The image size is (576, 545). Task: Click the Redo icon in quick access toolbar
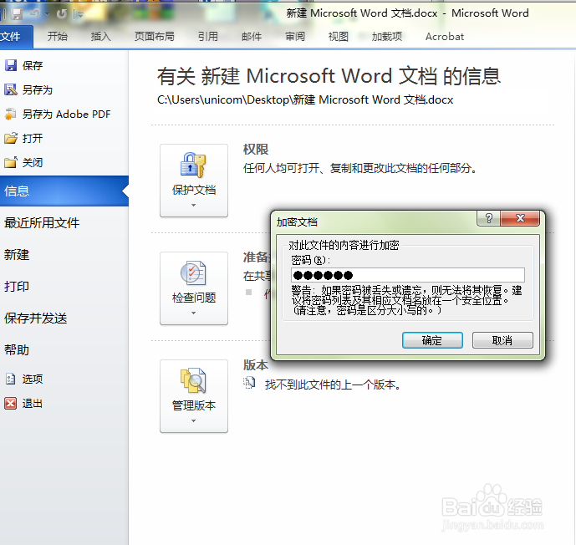click(x=61, y=14)
